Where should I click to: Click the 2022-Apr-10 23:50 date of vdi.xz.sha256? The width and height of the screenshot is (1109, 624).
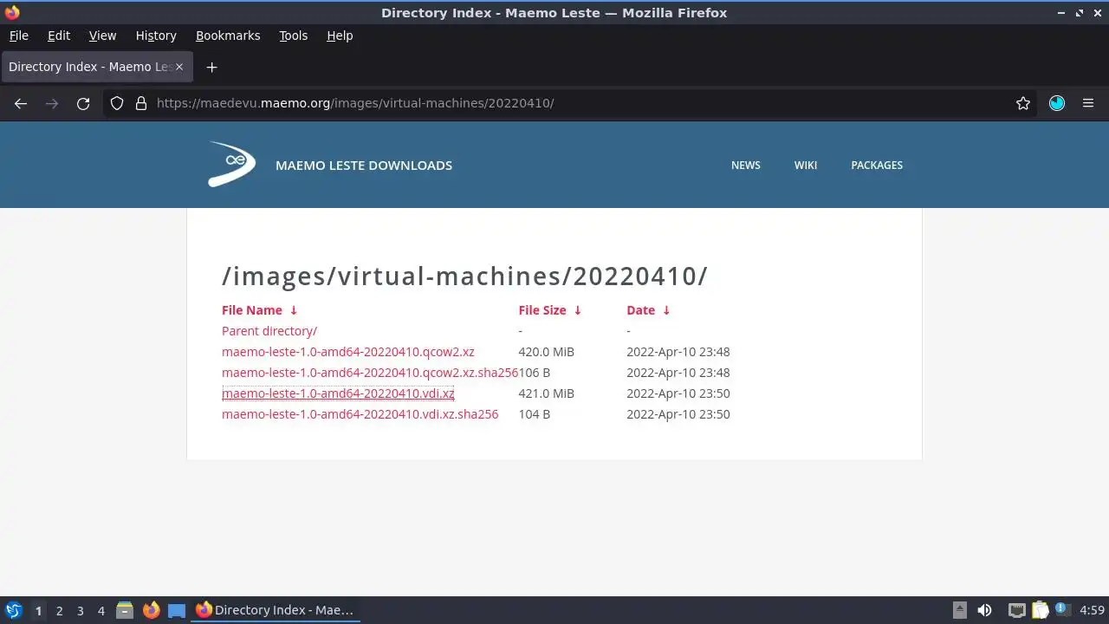[678, 414]
